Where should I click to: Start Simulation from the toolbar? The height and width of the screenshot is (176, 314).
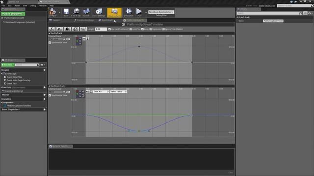pyautogui.click(x=129, y=12)
